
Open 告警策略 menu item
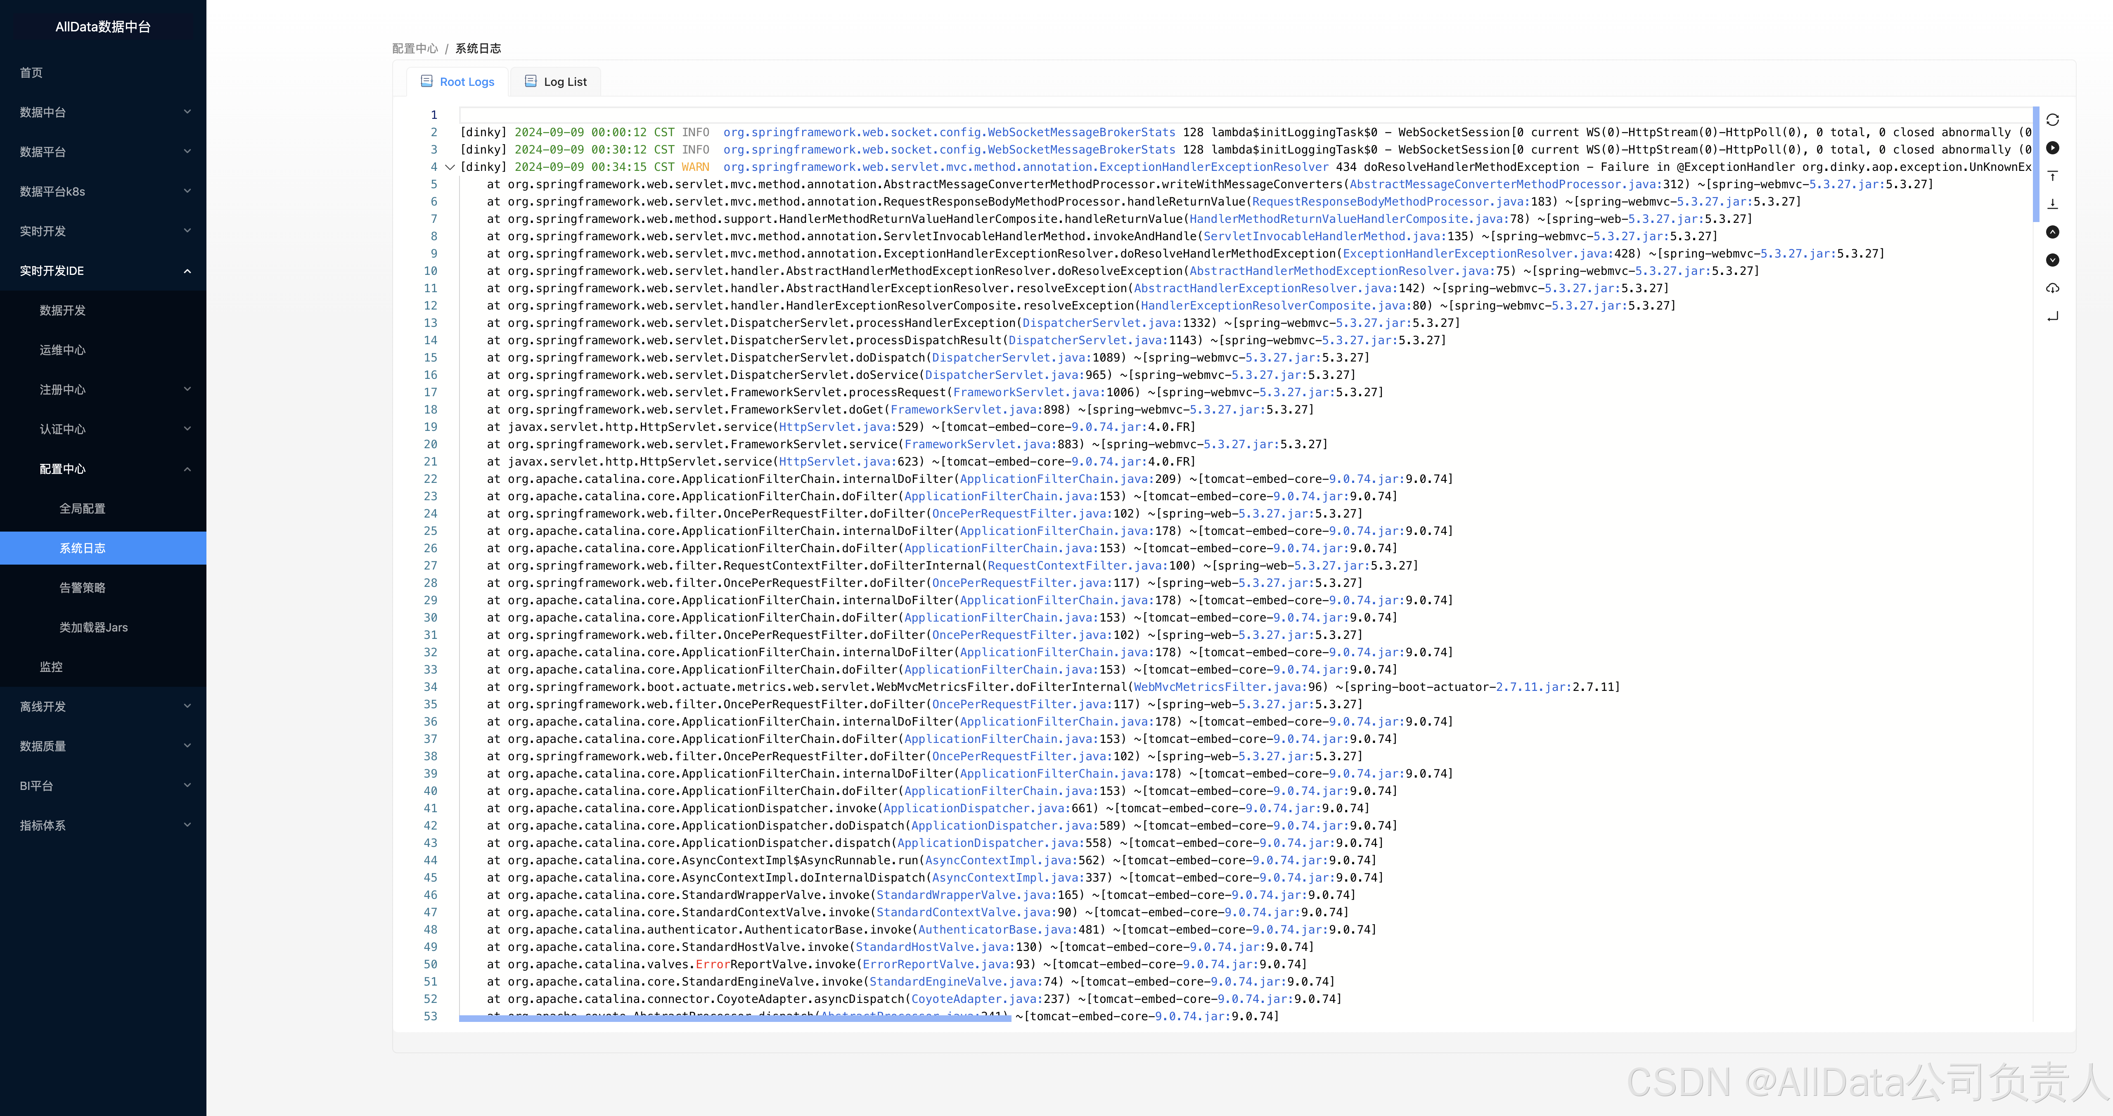(x=82, y=588)
